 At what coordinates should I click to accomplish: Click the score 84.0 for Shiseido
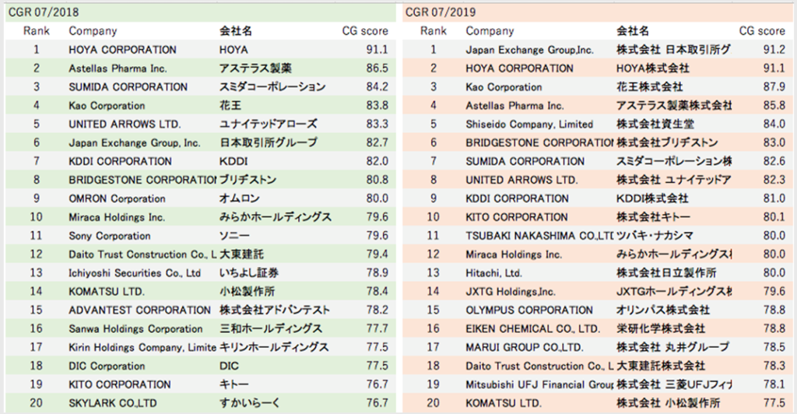774,124
